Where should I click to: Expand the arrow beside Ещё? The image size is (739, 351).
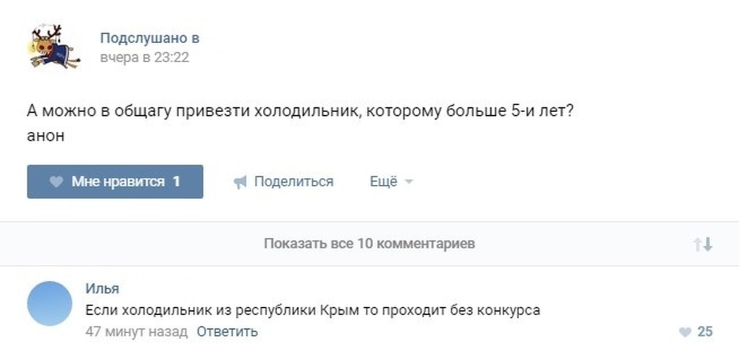coord(409,182)
